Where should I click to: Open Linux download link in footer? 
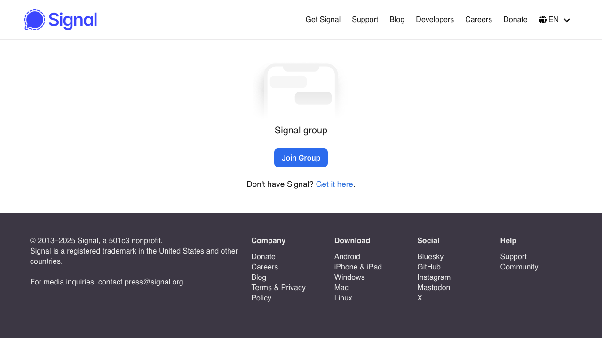click(x=343, y=298)
